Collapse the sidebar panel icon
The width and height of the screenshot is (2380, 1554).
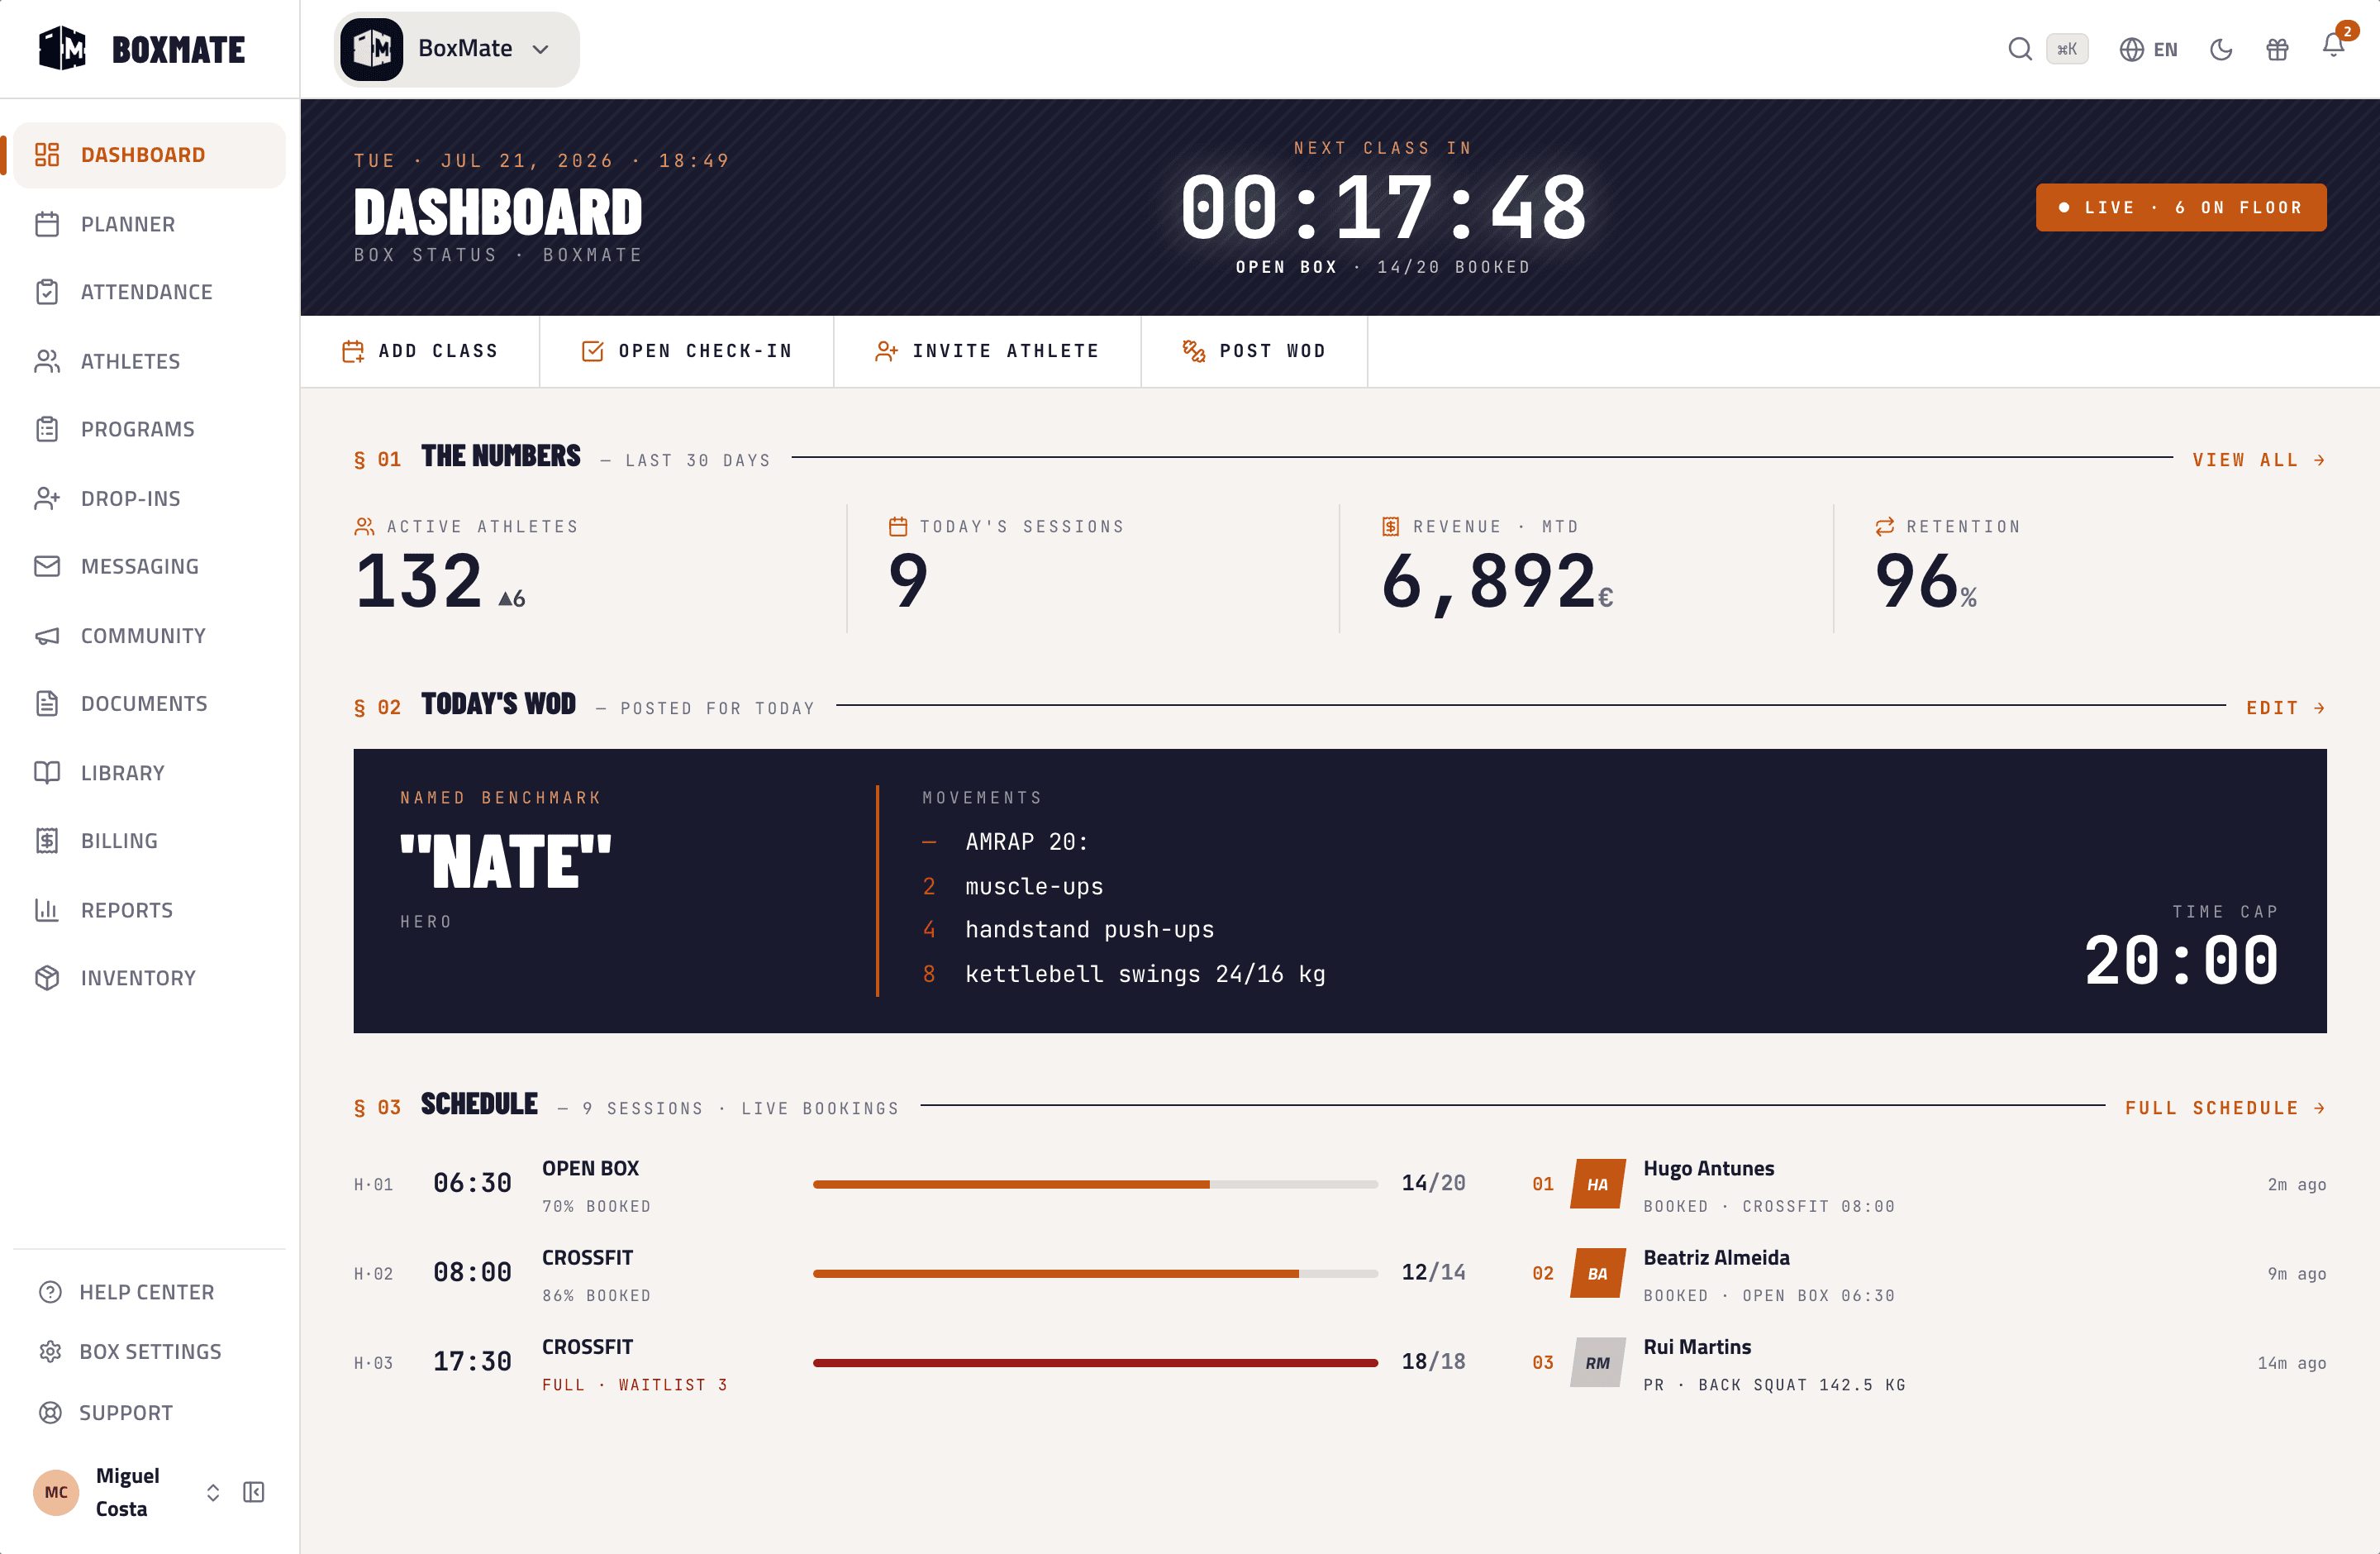254,1493
